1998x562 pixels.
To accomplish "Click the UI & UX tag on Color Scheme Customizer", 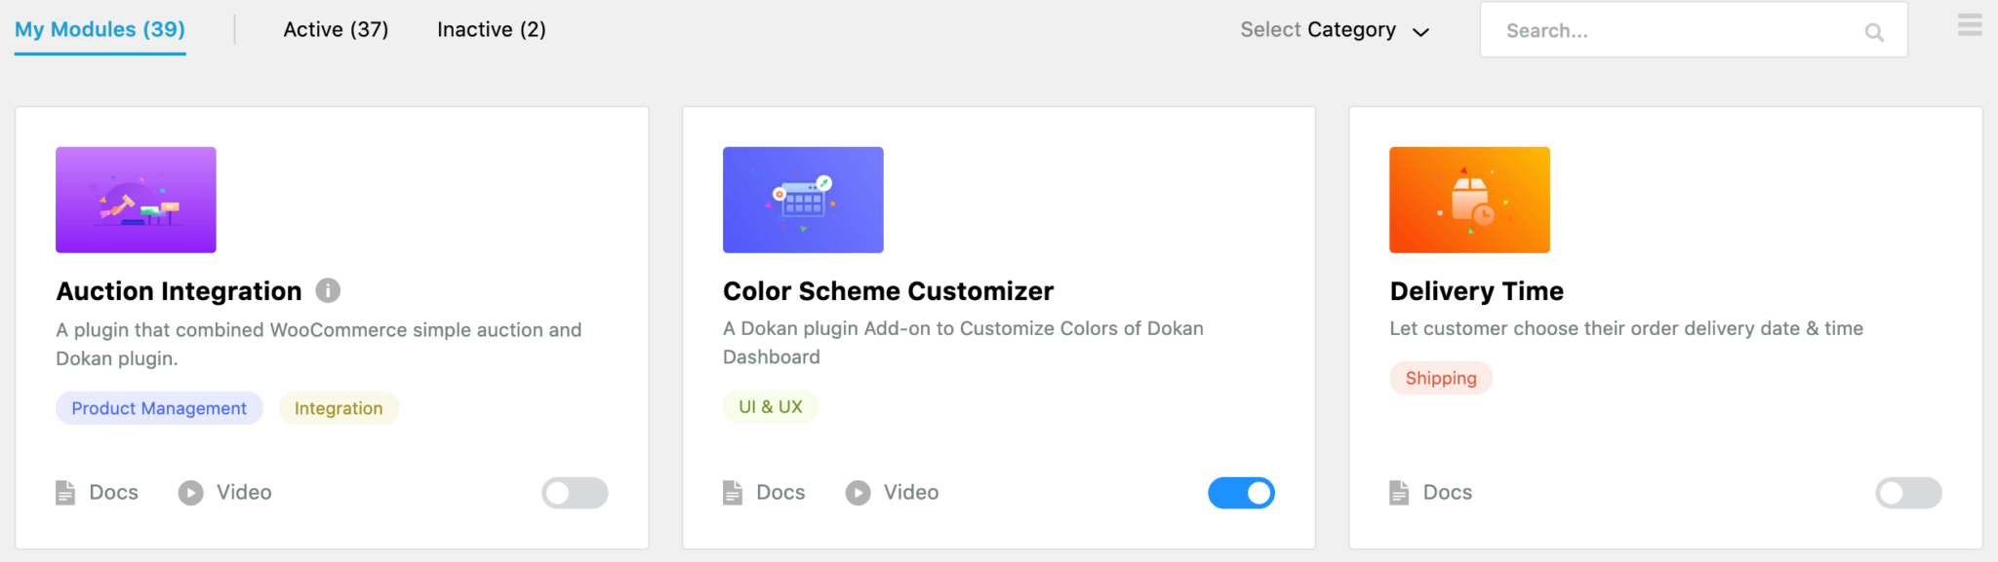I will pos(771,406).
